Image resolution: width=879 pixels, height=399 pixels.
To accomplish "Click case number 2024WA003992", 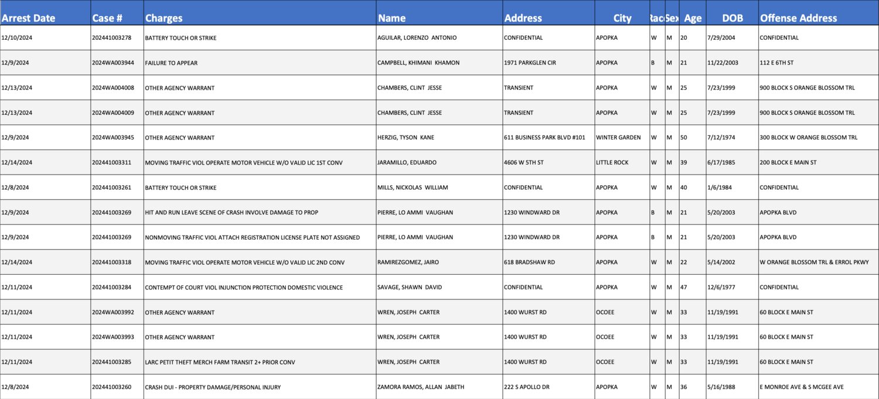I will [x=113, y=312].
